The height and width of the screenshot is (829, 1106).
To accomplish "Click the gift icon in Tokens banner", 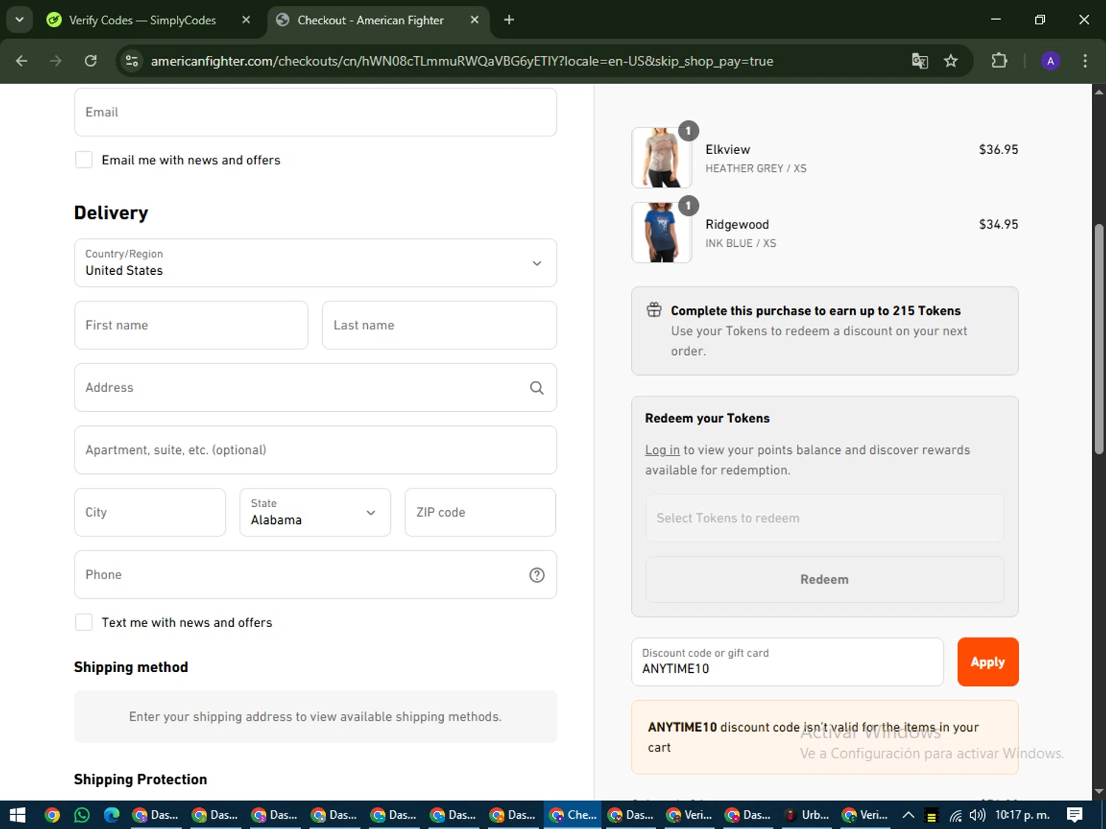I will (654, 309).
